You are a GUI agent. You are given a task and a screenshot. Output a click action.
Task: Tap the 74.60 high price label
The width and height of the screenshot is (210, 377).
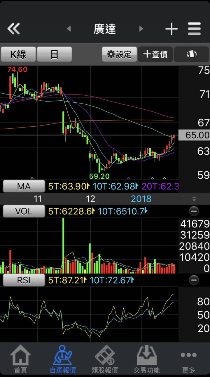pyautogui.click(x=17, y=69)
